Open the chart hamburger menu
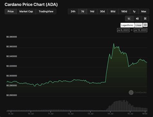The image size is (153, 117). click(145, 25)
